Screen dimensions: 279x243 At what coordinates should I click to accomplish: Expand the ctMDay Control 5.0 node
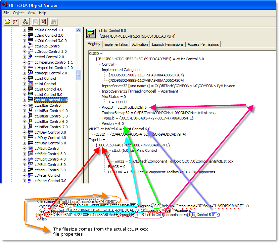click(x=25, y=143)
